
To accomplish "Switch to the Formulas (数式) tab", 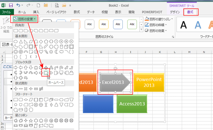I will (x=77, y=12).
